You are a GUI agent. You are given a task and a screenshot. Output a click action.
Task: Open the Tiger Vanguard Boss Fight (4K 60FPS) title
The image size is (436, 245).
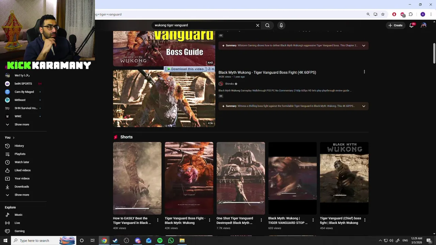pos(267,72)
